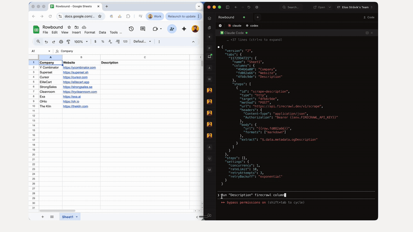Open the https://cursor.com link
413x232 pixels.
click(75, 77)
